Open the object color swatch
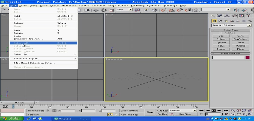Screen dimensions: 254x121 point(247,57)
